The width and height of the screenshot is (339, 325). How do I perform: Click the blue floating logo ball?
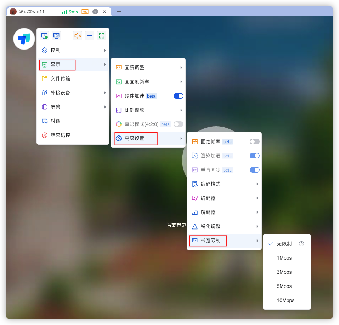tap(24, 39)
